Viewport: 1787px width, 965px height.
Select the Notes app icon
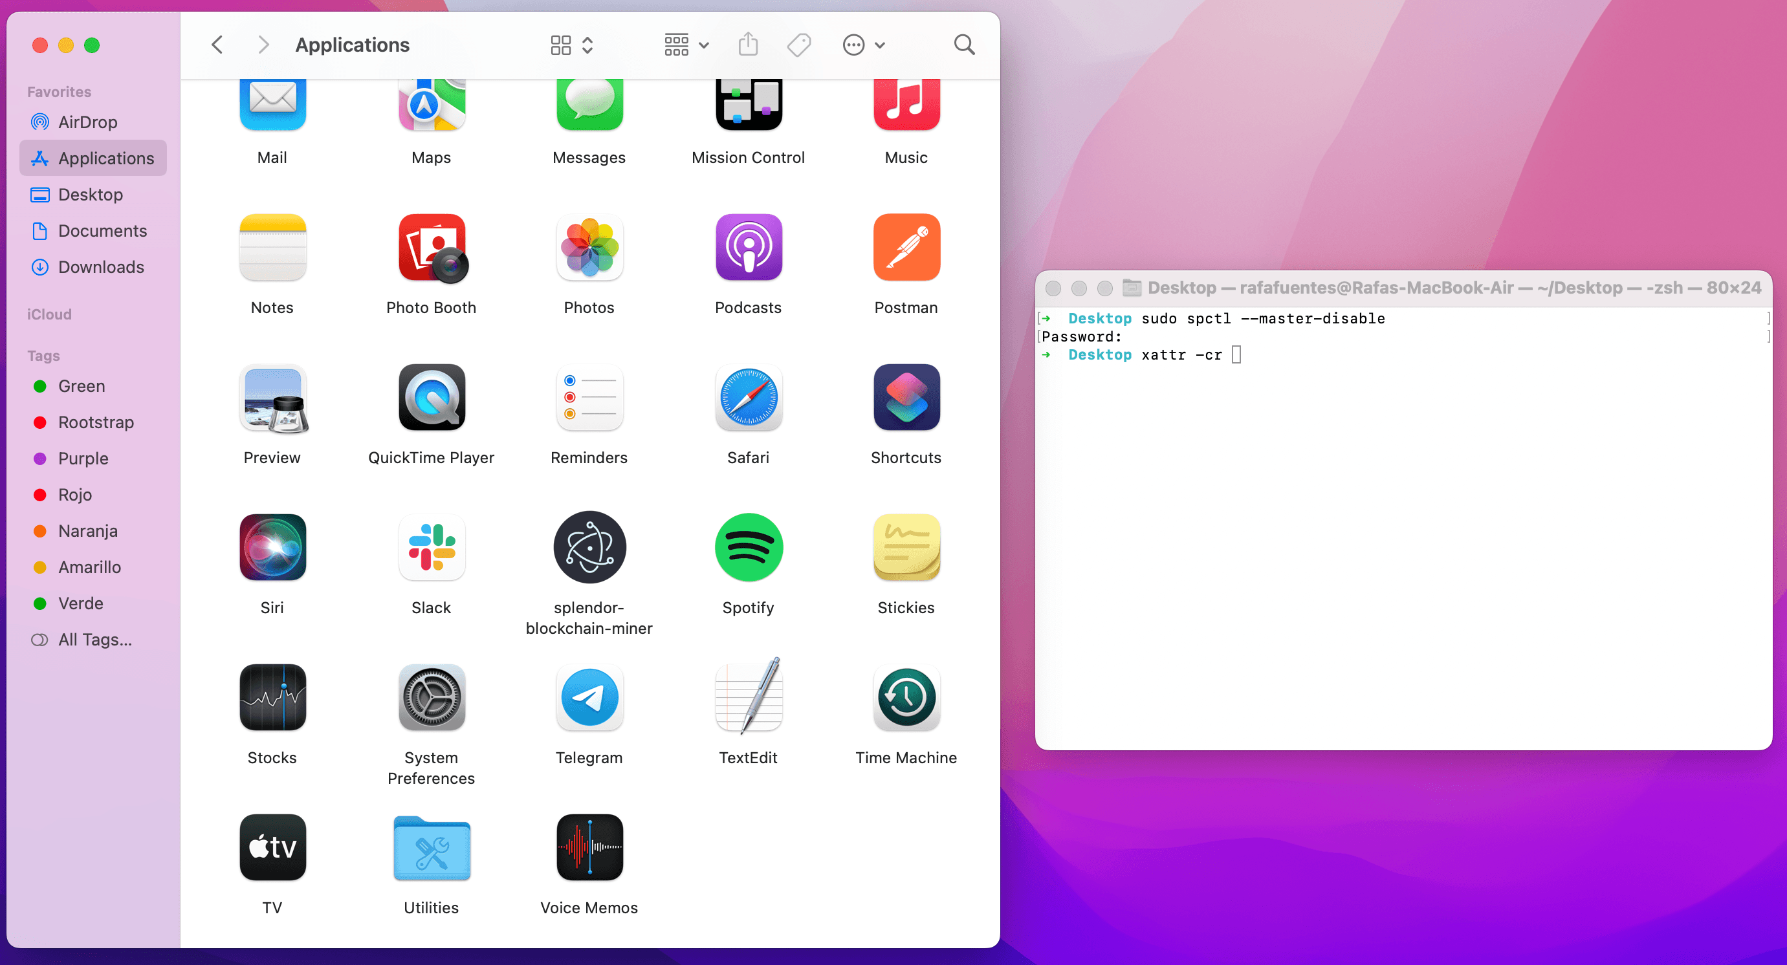(x=272, y=248)
